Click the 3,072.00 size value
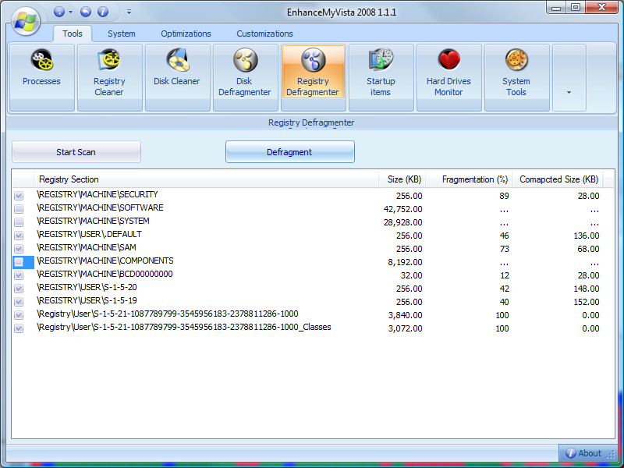624x468 pixels. 405,328
